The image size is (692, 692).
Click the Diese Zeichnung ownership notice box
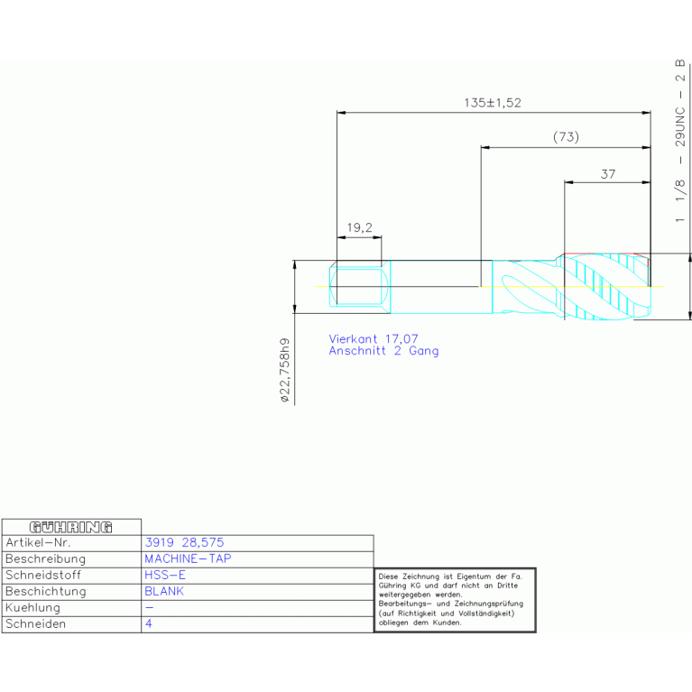(455, 600)
